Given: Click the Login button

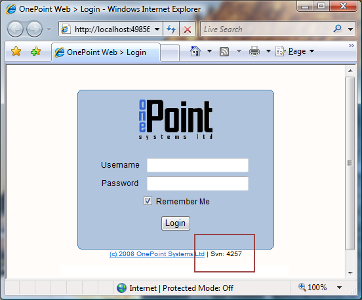Looking at the screenshot, I should 176,223.
